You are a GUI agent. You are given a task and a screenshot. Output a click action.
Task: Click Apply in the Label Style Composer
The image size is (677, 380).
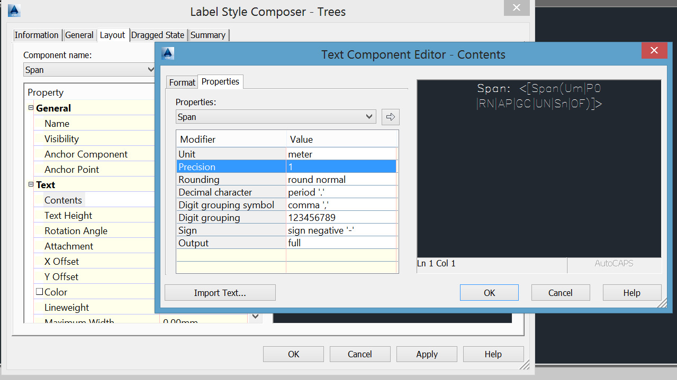click(x=427, y=354)
